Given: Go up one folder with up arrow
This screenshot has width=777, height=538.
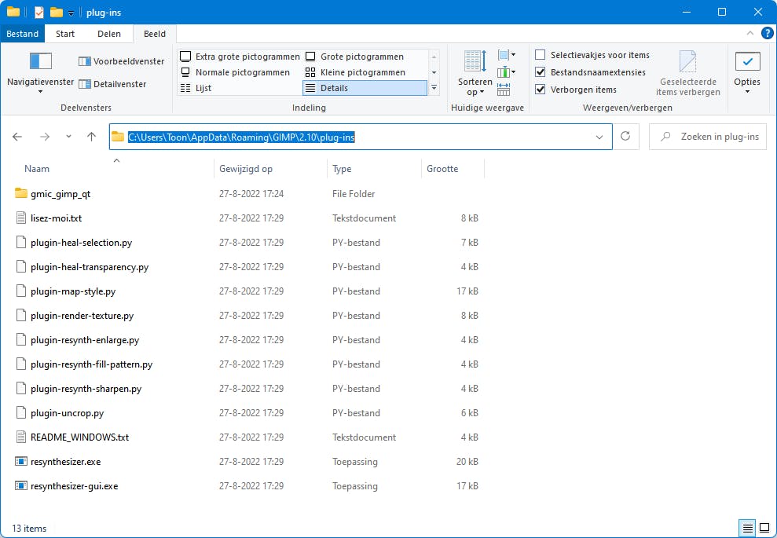Looking at the screenshot, I should [x=91, y=137].
